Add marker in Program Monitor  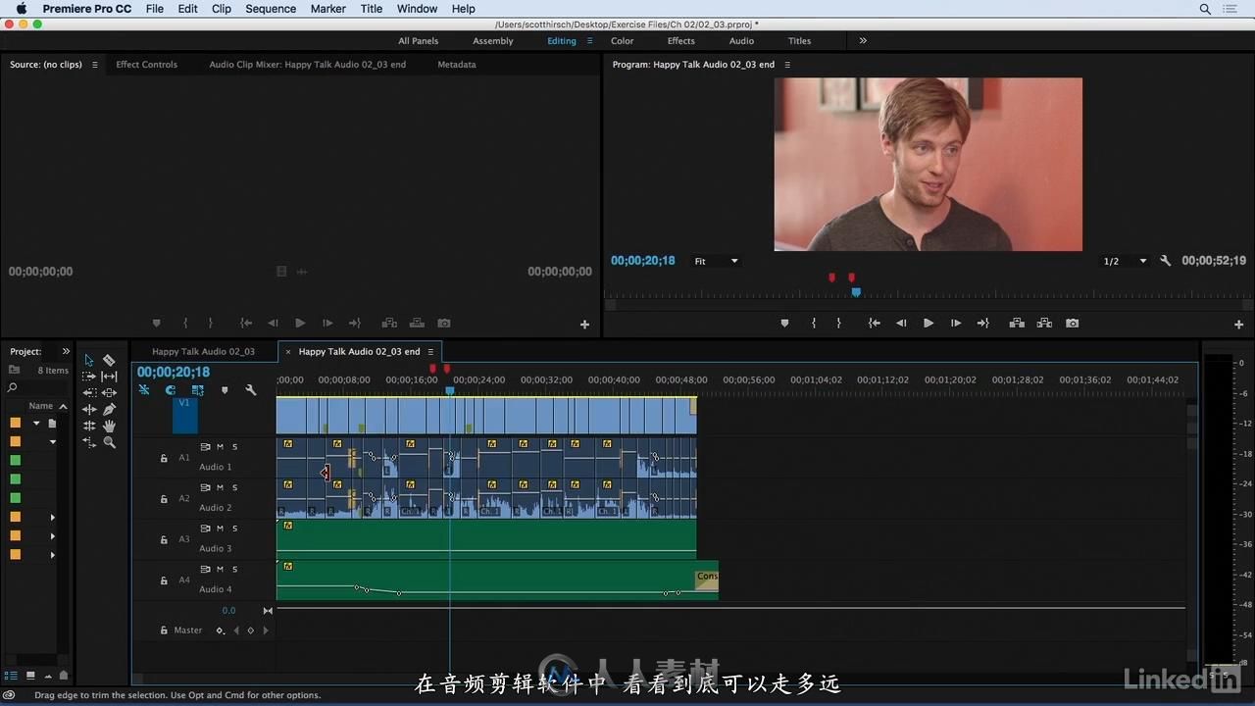(784, 323)
